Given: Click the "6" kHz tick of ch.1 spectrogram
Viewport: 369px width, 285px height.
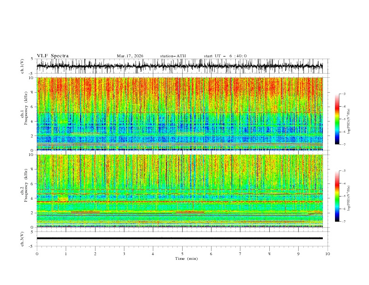Looking at the screenshot, I should pos(32,107).
